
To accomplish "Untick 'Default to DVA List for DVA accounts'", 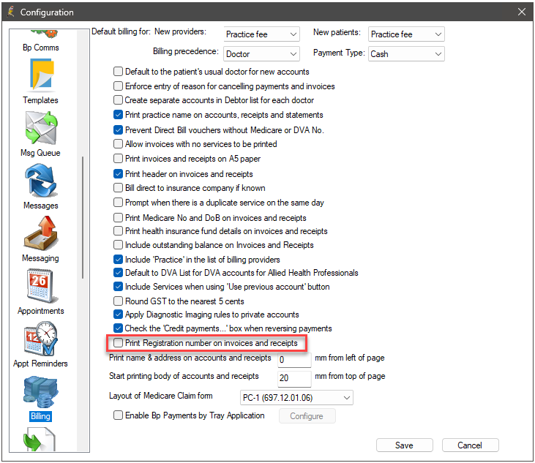I will pos(118,272).
